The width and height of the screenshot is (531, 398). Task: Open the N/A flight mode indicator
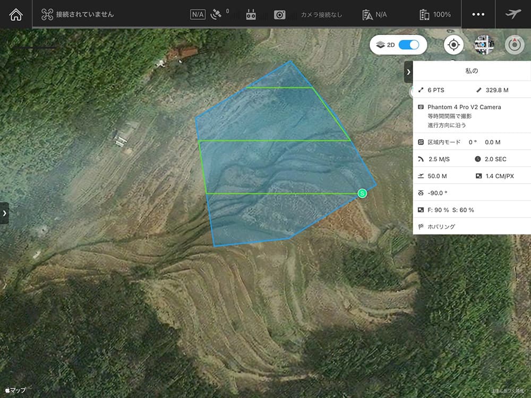click(198, 14)
